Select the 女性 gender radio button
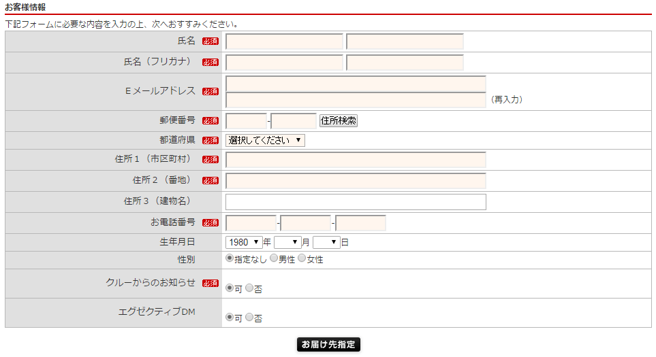656x357 pixels. point(302,258)
